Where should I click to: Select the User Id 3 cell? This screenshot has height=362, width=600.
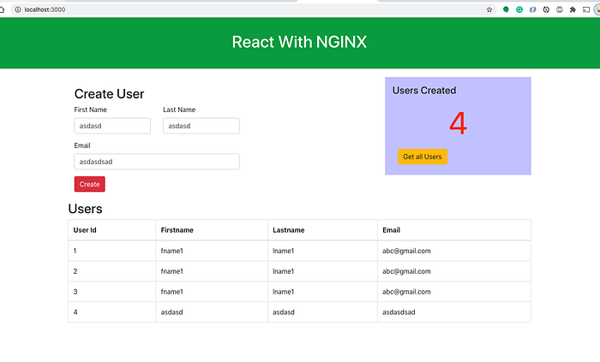click(x=111, y=292)
